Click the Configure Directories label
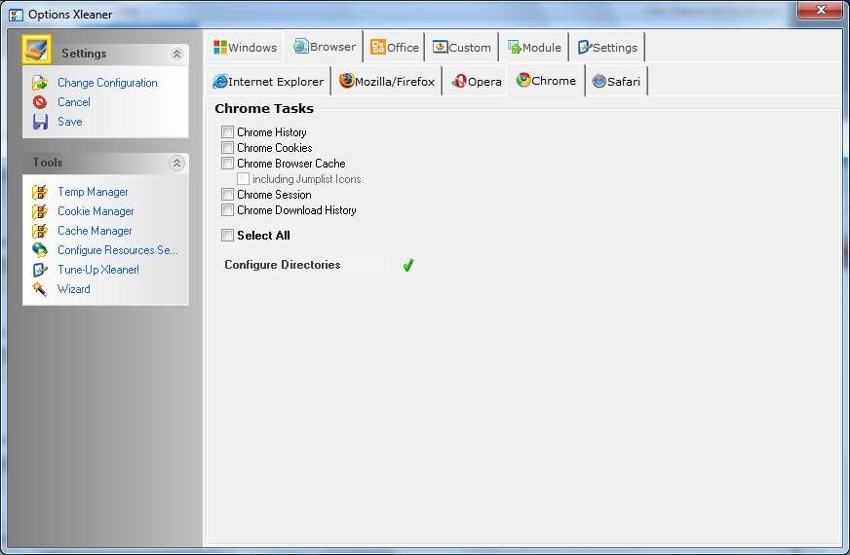The image size is (850, 555). pyautogui.click(x=283, y=265)
